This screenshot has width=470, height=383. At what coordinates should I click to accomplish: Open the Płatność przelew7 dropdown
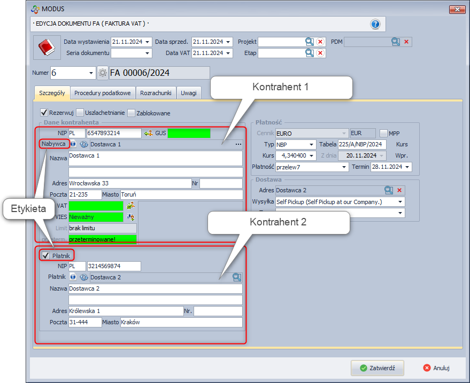[344, 167]
